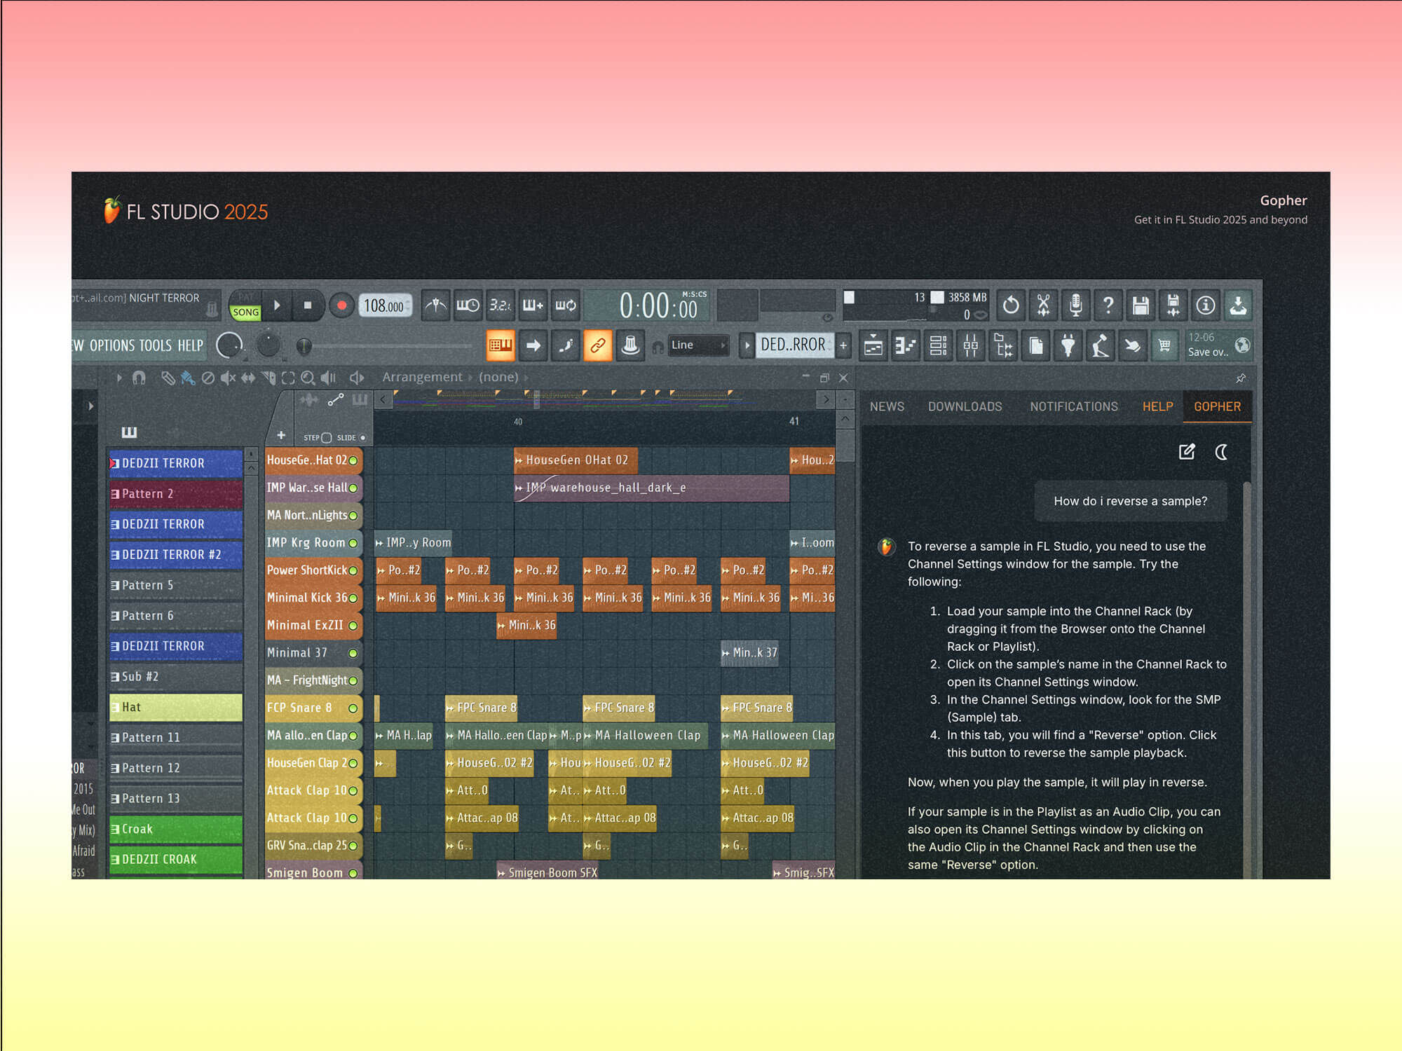
Task: Open the Browser tree icon
Action: point(1003,345)
